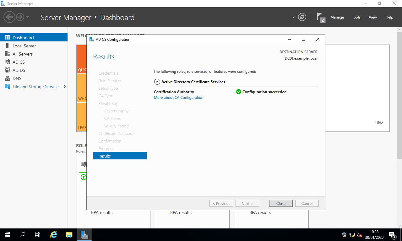Viewport: 402px width, 241px height.
Task: Click the taskbar clock and date
Action: [x=374, y=234]
